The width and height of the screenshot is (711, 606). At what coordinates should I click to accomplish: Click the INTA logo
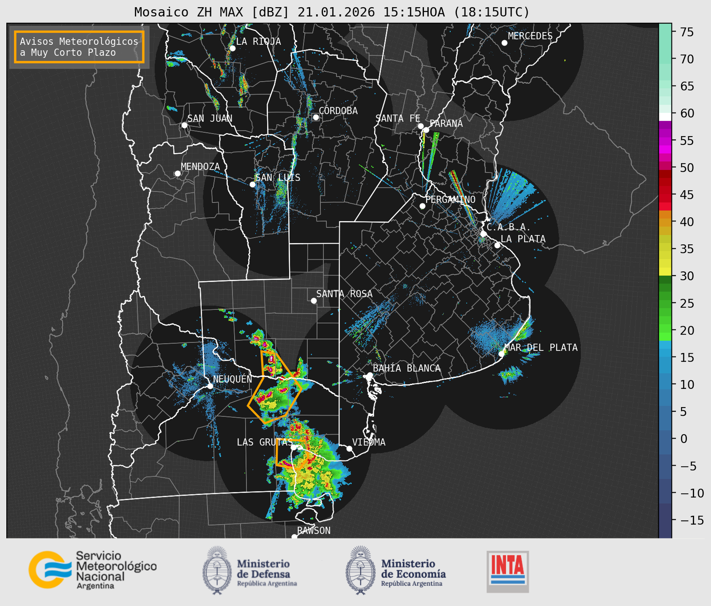507,571
